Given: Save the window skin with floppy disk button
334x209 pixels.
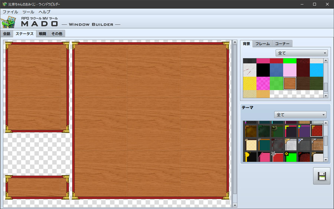Looking at the screenshot, I should pyautogui.click(x=322, y=176).
